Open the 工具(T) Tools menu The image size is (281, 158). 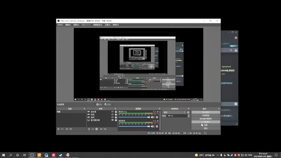(107, 25)
